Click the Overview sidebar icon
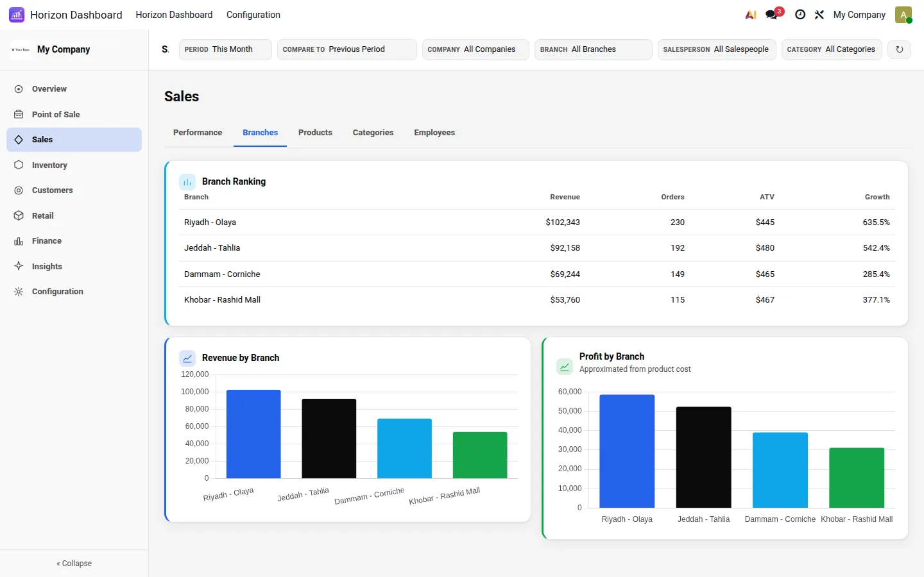 pos(19,89)
